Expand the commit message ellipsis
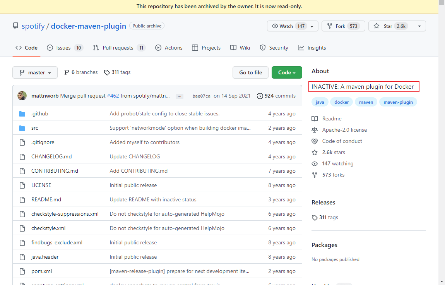Viewport: 445px width, 285px height. click(180, 96)
